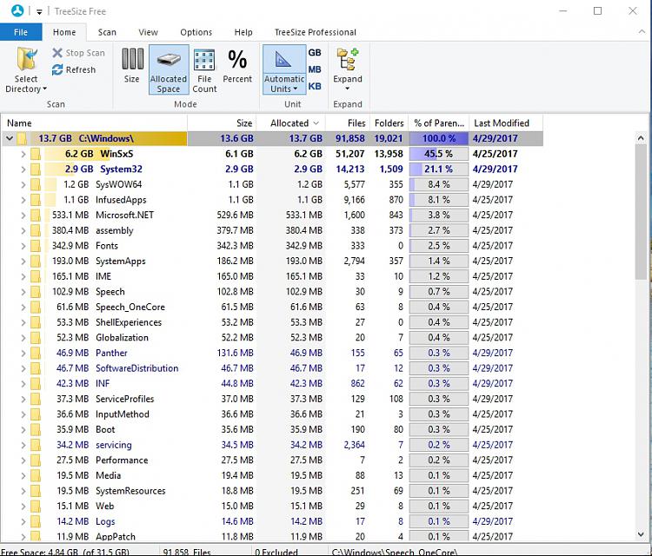Sort by the Last Modified column header
This screenshot has height=556, width=652.
[506, 123]
